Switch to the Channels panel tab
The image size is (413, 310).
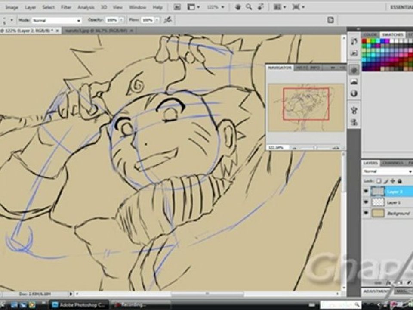392,163
